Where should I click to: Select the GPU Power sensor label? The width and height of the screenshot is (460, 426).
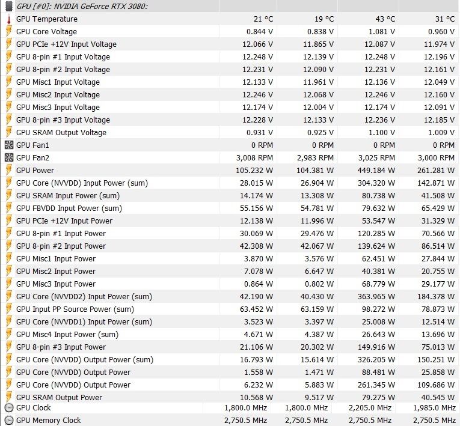tap(35, 171)
